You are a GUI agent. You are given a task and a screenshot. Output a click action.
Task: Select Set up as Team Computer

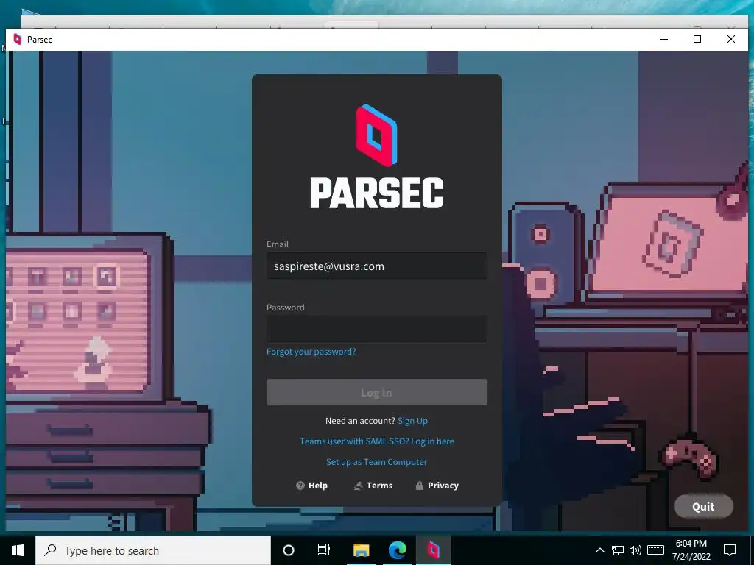tap(376, 462)
